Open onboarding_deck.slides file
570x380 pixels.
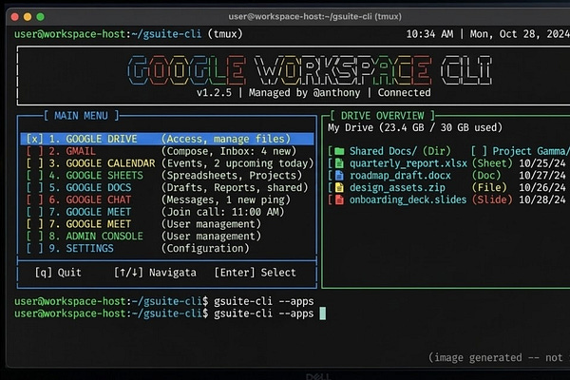408,200
